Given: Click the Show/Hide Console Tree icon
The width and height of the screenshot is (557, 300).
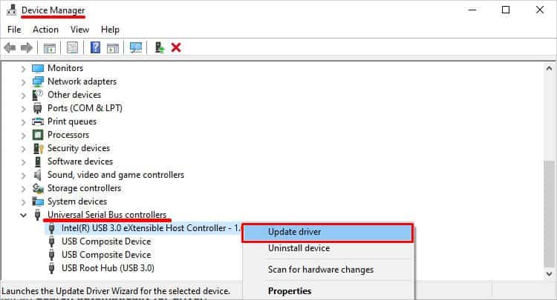Looking at the screenshot, I should coord(49,47).
